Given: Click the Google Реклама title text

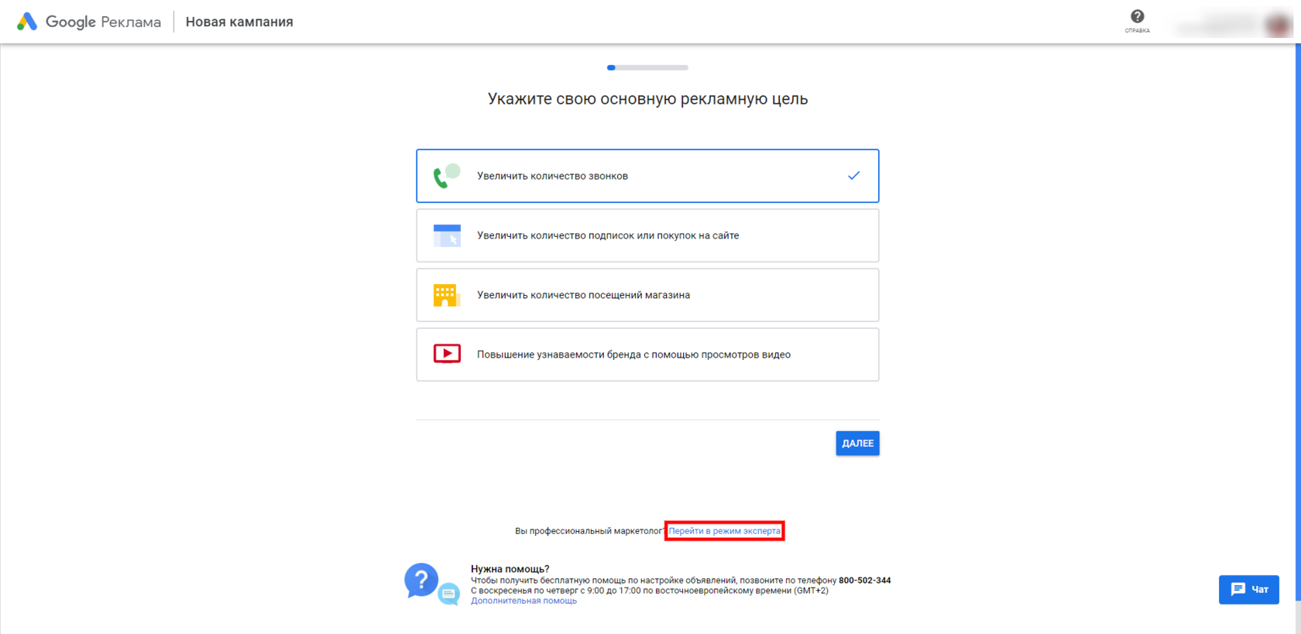Looking at the screenshot, I should coord(103,22).
